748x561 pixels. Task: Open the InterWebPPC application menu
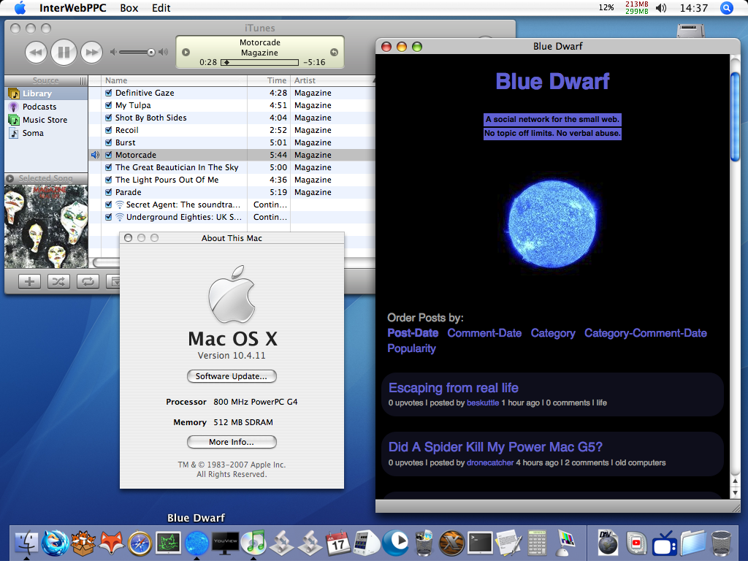click(x=72, y=8)
